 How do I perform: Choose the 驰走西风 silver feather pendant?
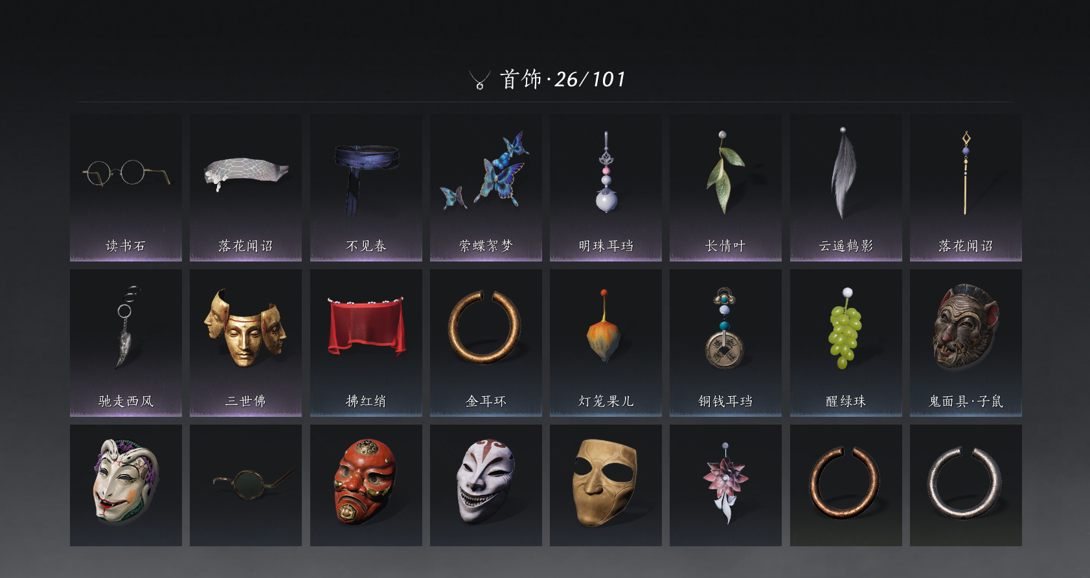point(126,343)
